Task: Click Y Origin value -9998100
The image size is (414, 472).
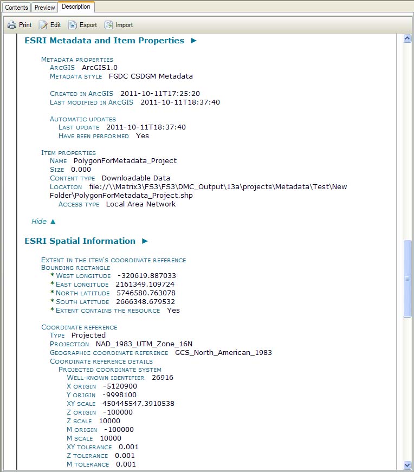Action: [120, 395]
